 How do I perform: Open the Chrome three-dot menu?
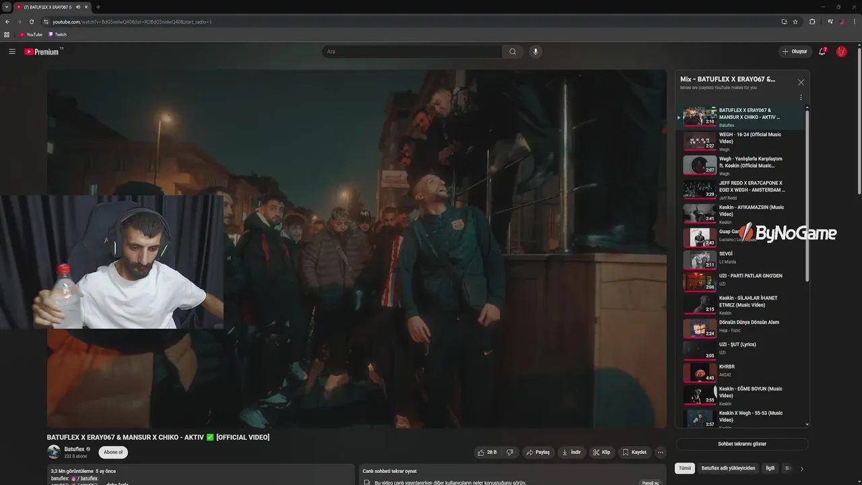(854, 22)
